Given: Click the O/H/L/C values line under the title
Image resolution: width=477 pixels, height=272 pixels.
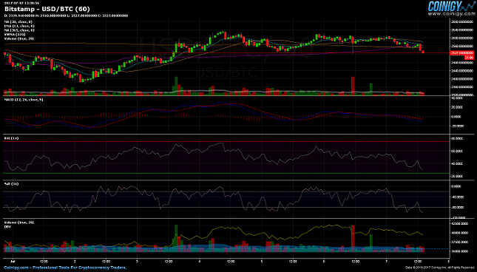Looking at the screenshot, I should click(66, 16).
